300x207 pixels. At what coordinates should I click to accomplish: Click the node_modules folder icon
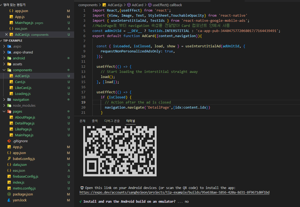click(x=9, y=105)
